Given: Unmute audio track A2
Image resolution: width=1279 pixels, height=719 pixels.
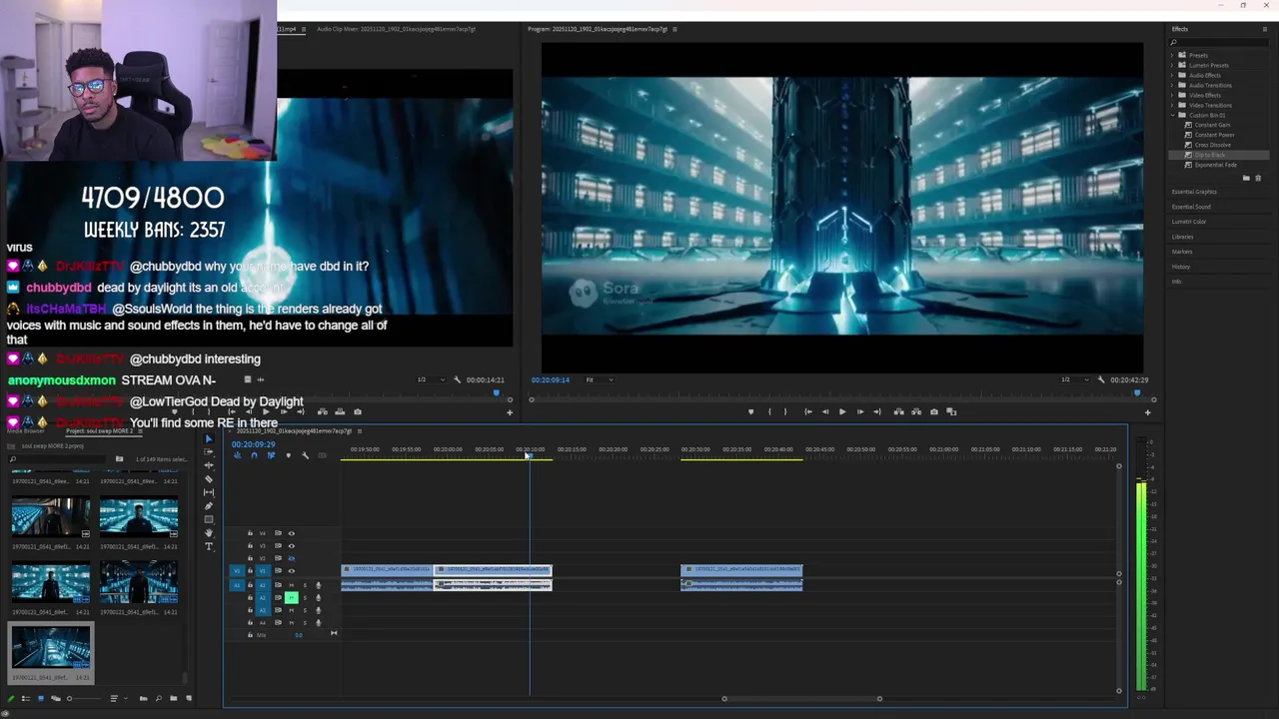Looking at the screenshot, I should (291, 598).
